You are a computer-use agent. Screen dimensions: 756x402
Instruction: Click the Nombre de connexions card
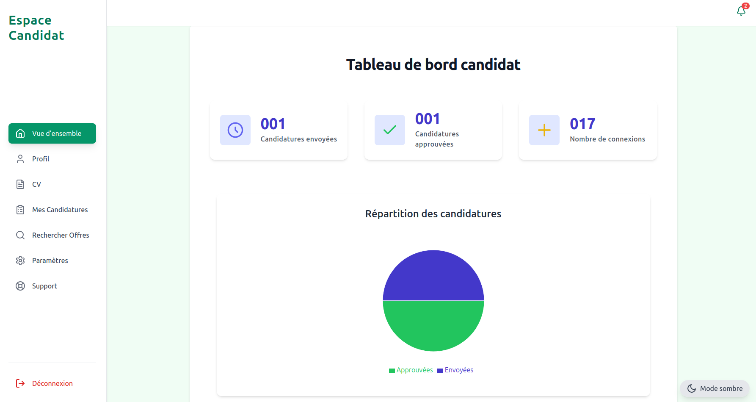tap(588, 131)
